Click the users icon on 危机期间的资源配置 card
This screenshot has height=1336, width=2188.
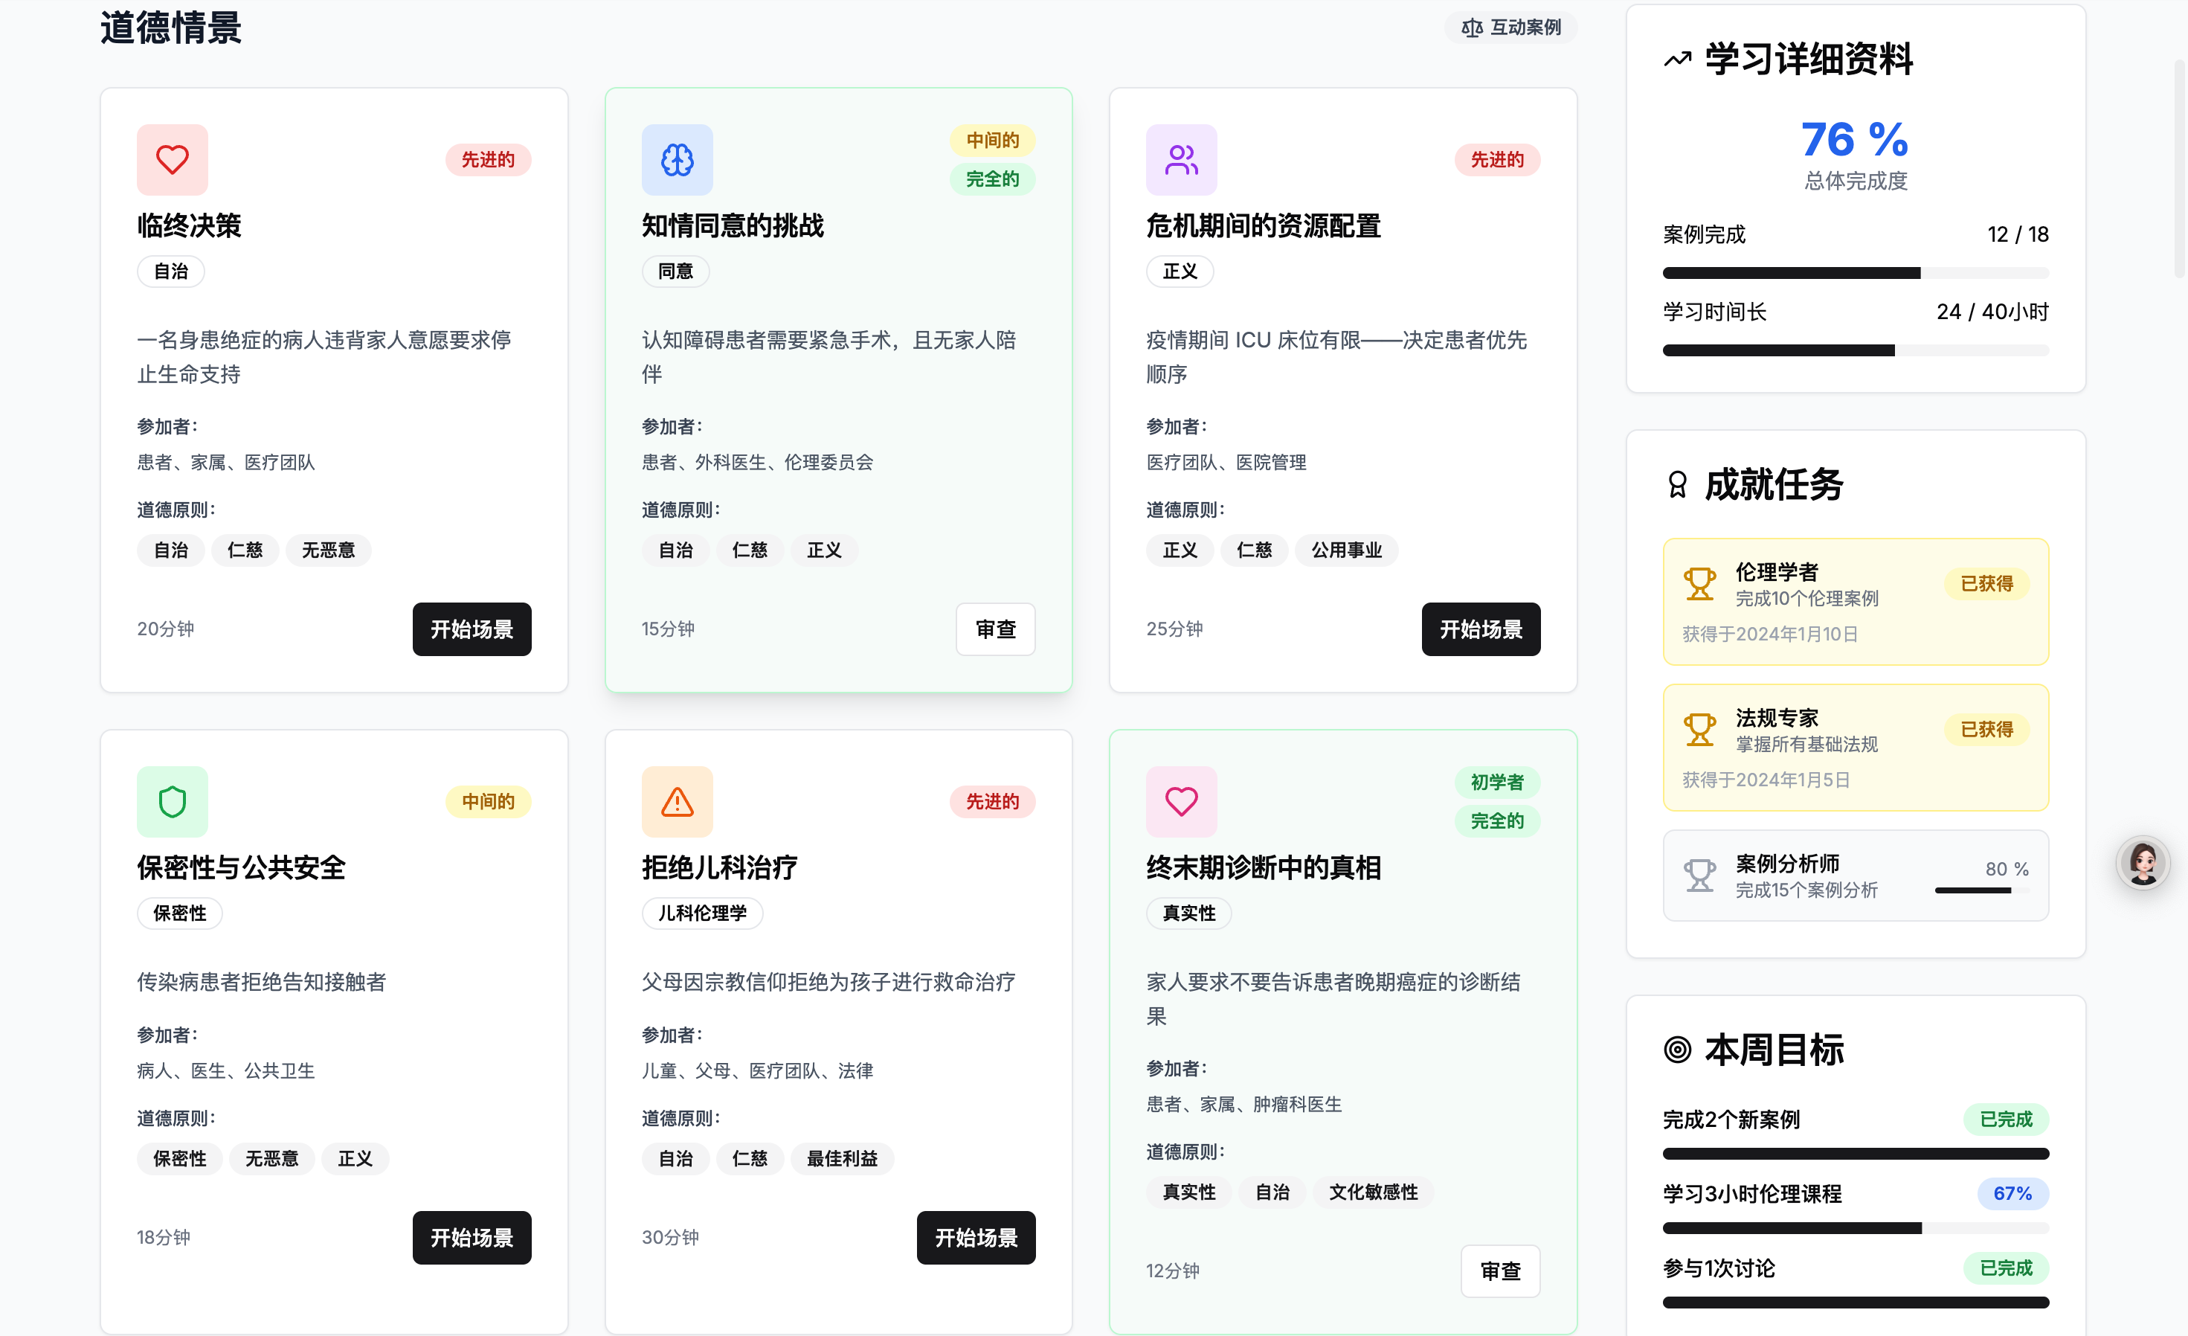point(1181,160)
